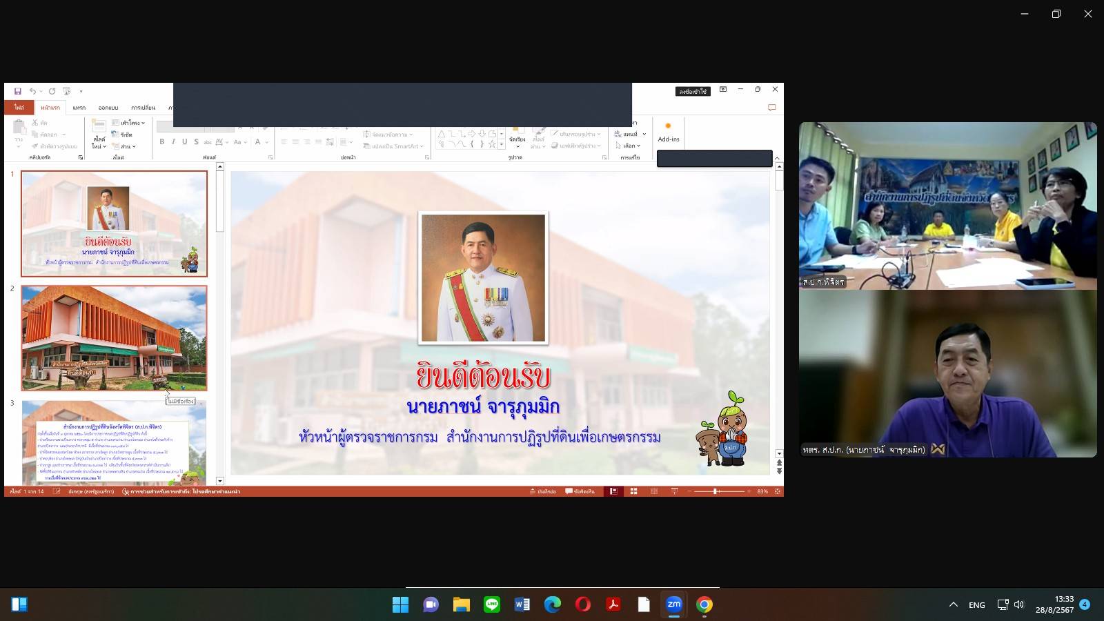1104x621 pixels.
Task: Click the Redo icon in quick access toolbar
Action: click(x=52, y=91)
